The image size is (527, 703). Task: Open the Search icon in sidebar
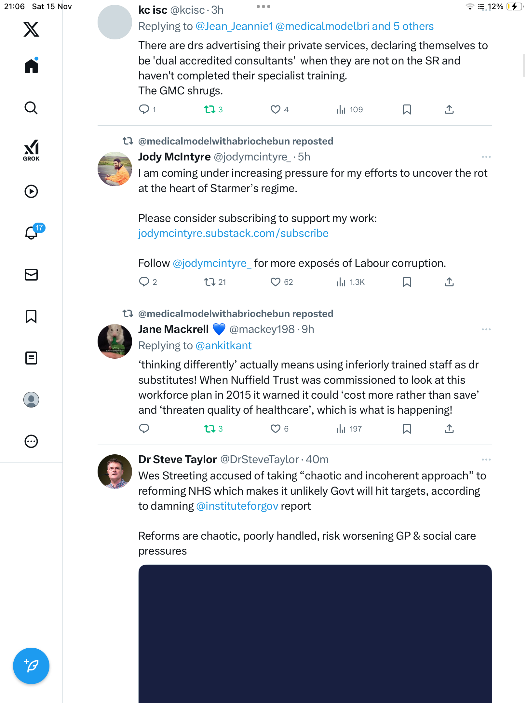click(x=31, y=108)
